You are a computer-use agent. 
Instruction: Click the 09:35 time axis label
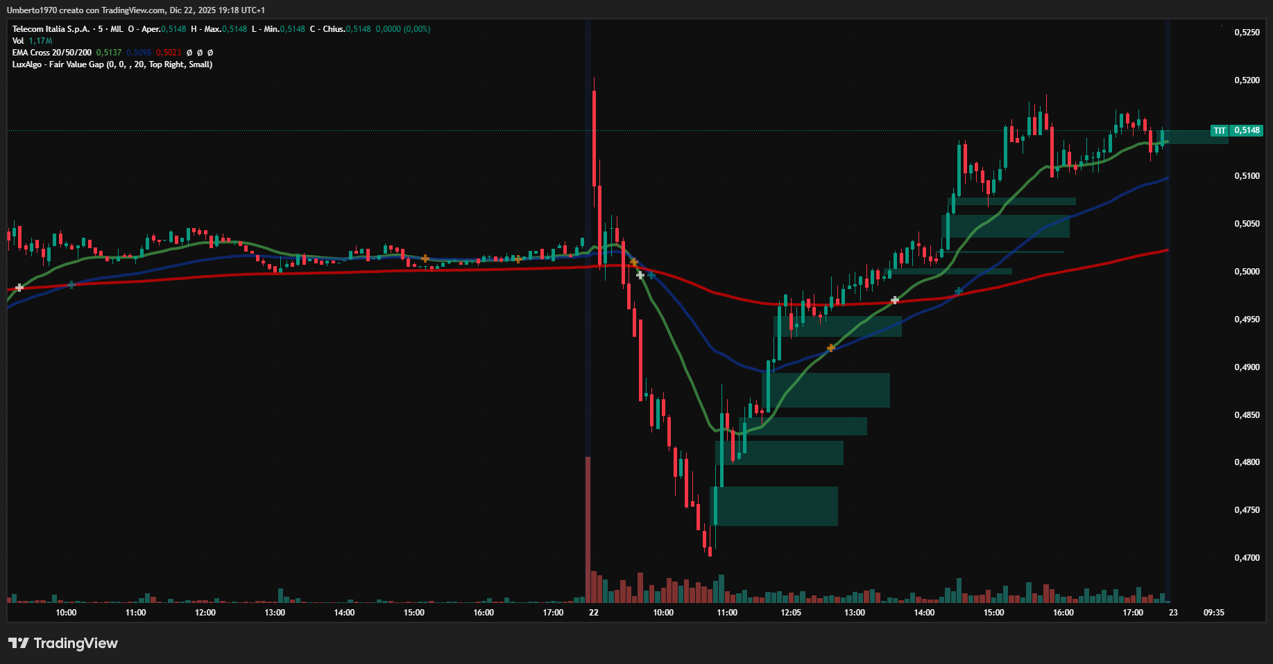point(1214,613)
